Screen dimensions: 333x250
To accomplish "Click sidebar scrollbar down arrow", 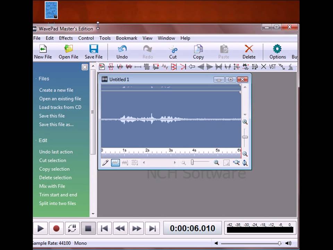I will (93, 214).
